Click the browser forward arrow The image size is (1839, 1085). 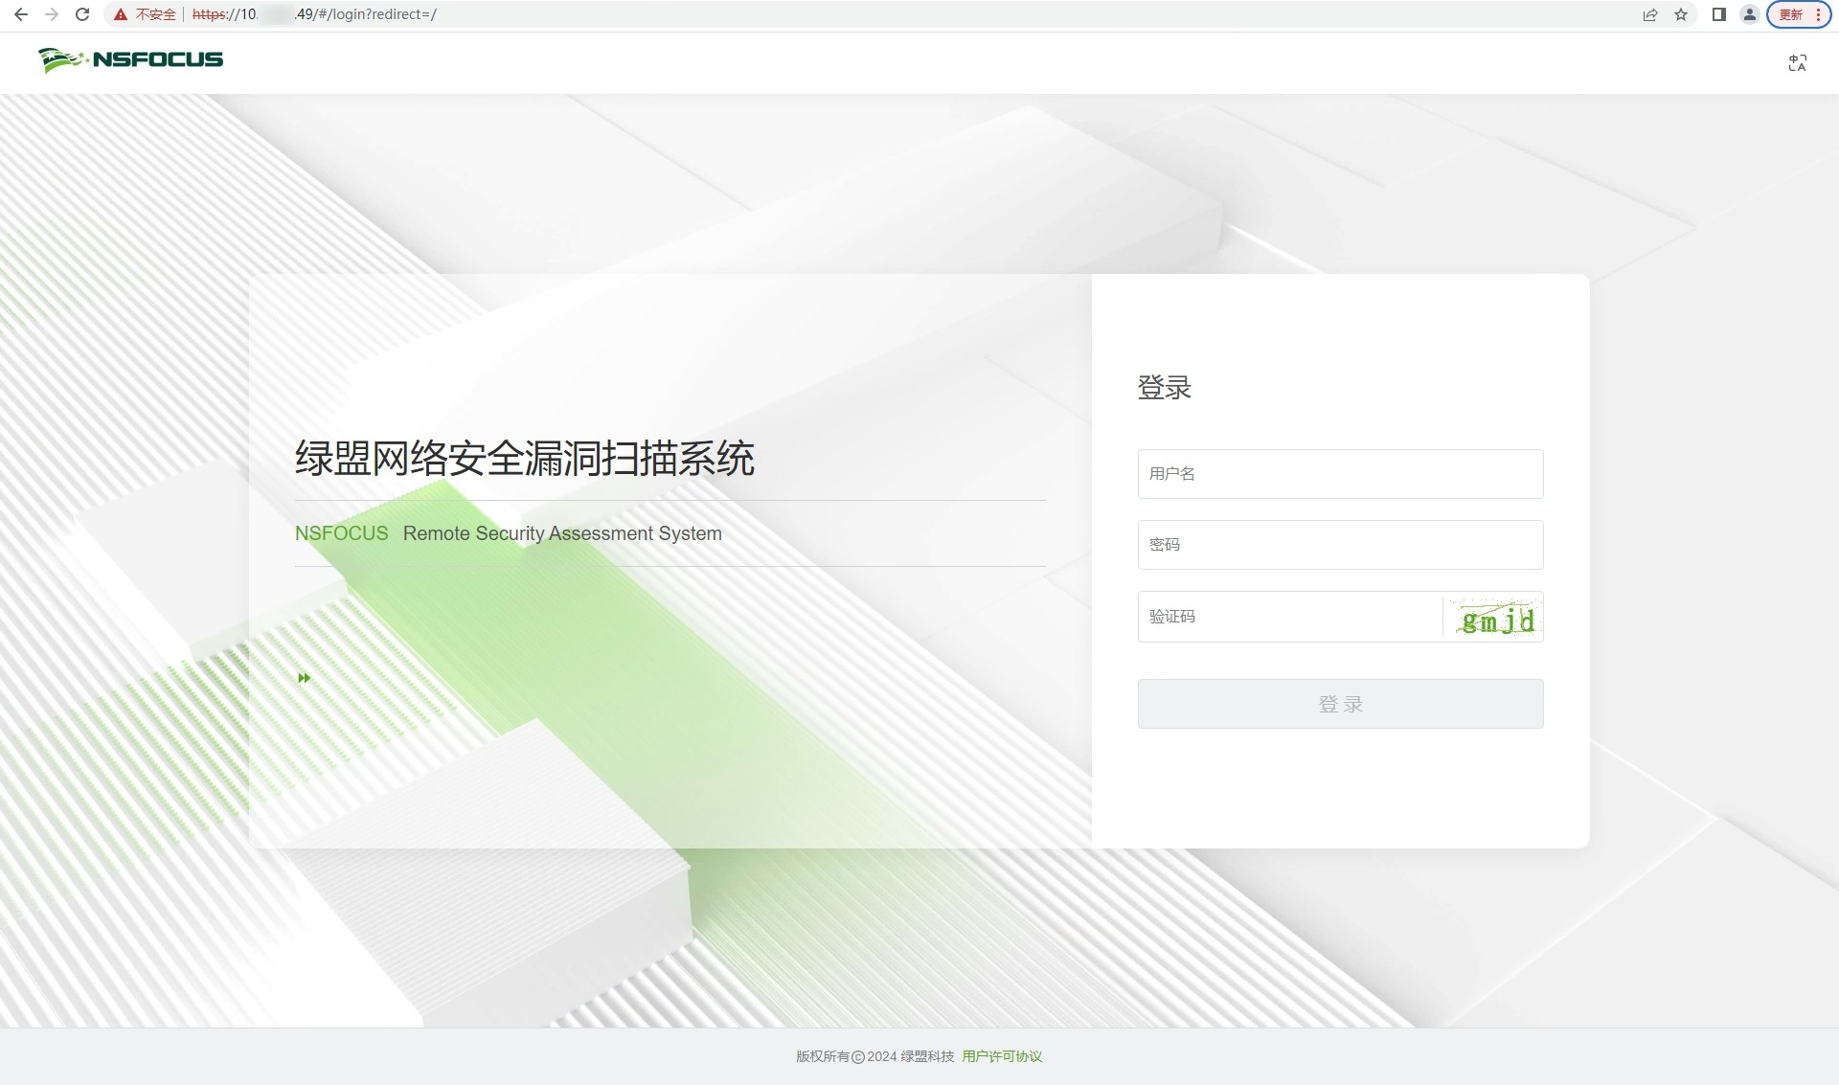(52, 14)
